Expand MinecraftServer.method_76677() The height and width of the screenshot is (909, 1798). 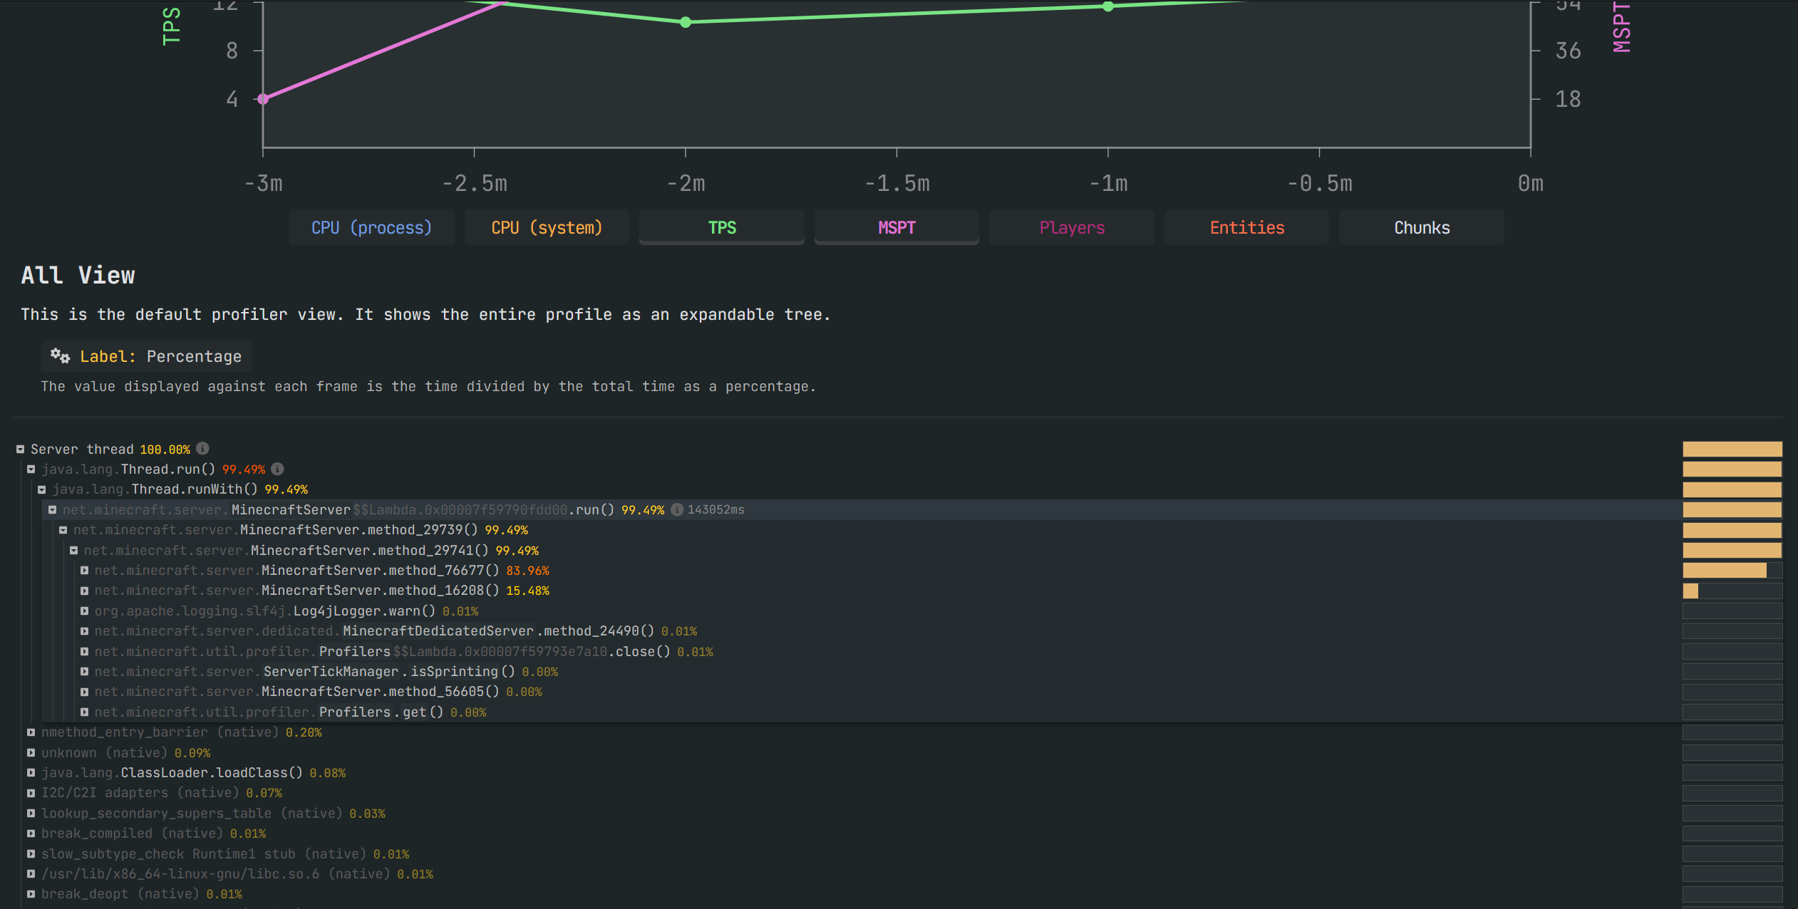coord(85,570)
